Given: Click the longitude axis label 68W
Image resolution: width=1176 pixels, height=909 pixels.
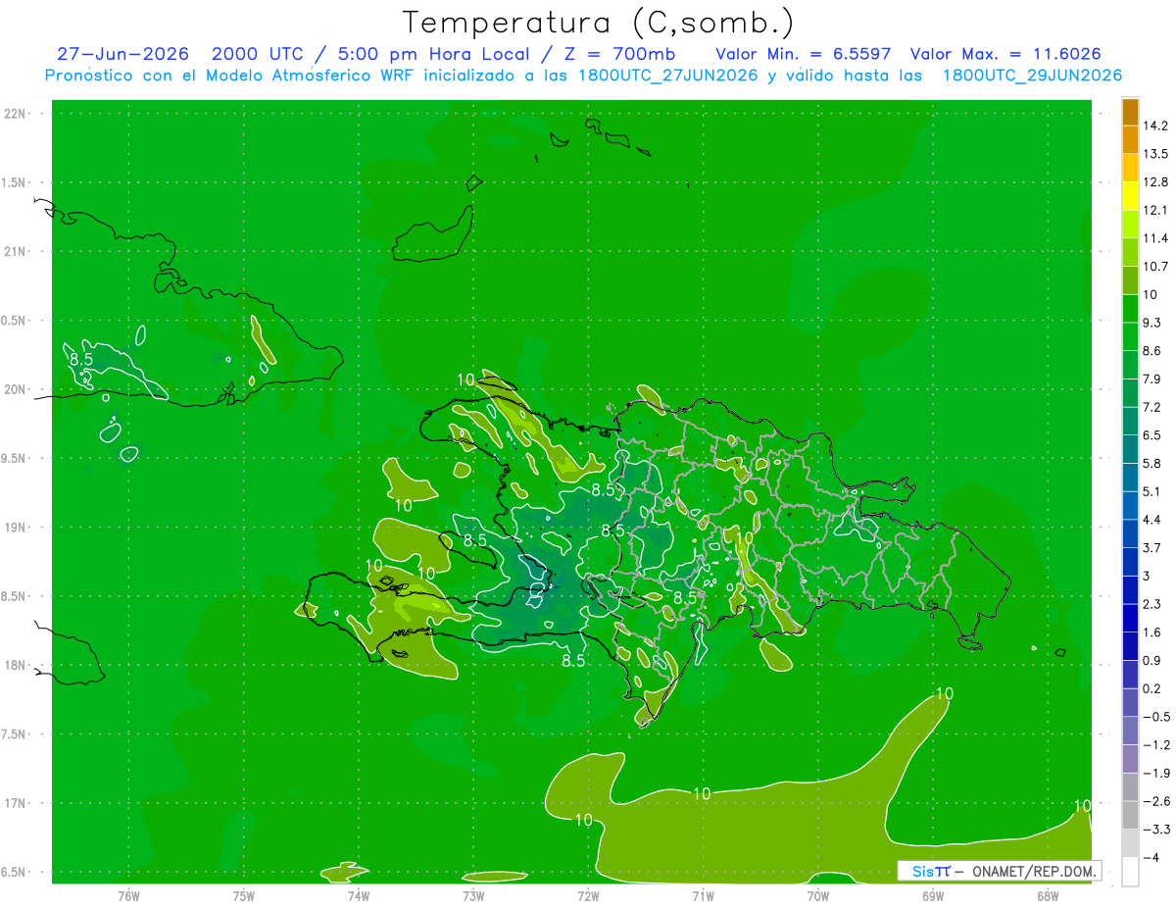Looking at the screenshot, I should 1048,895.
